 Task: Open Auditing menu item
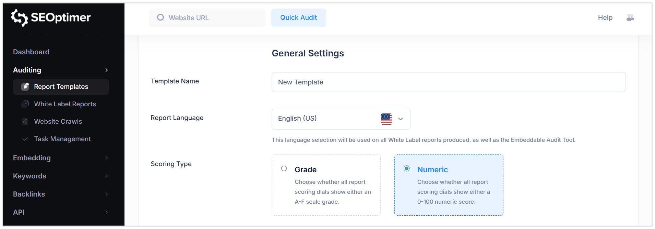[x=27, y=70]
